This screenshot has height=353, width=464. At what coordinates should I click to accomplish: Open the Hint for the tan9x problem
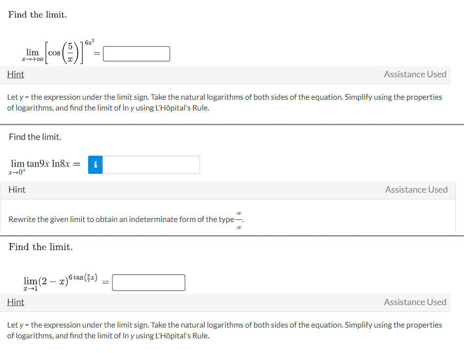(17, 190)
